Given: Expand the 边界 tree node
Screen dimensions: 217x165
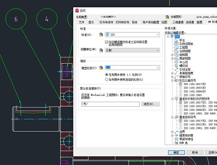Looking at the screenshot, I should [172, 132].
